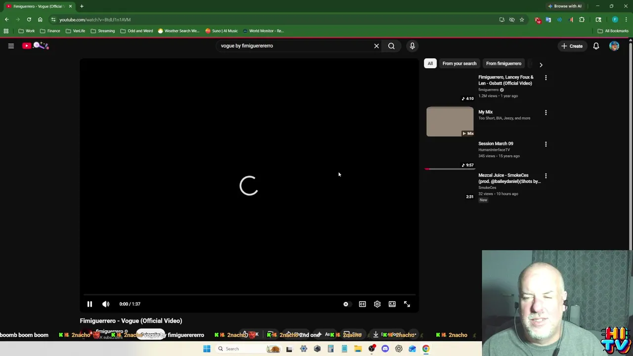The width and height of the screenshot is (633, 356).
Task: Open options menu for Mezcal Juice
Action: coord(546,176)
